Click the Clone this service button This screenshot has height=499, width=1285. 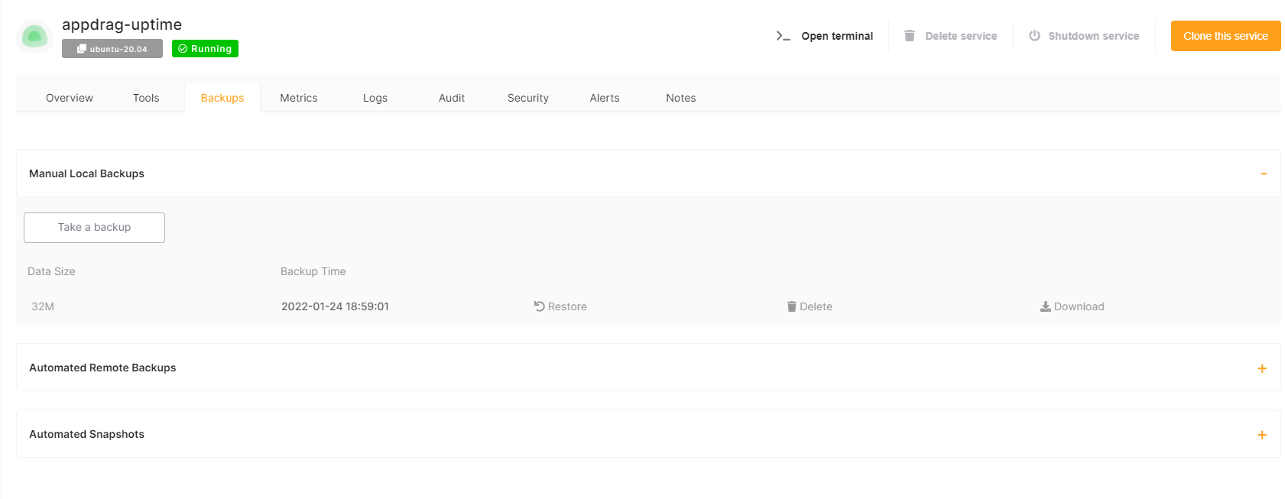coord(1225,36)
